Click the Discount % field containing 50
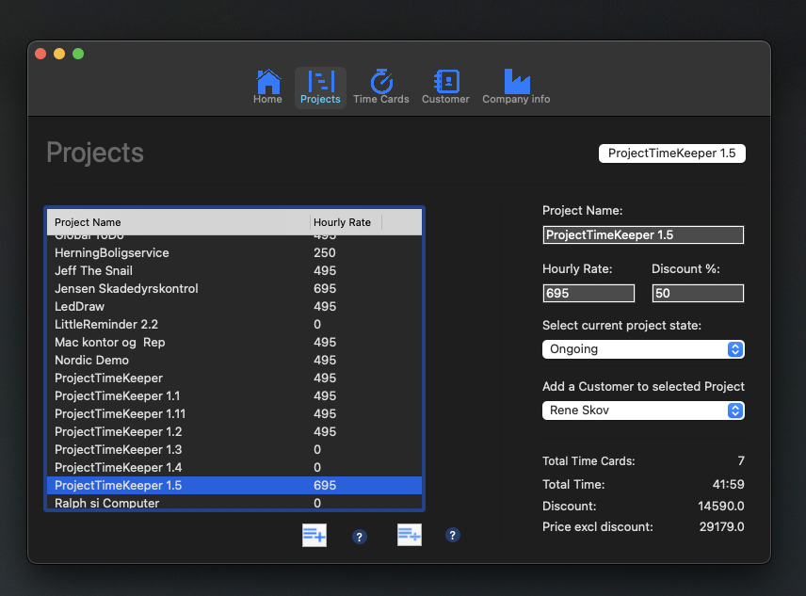Screen dimensions: 806x596 coord(698,294)
